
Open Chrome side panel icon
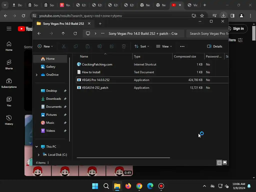(232, 16)
